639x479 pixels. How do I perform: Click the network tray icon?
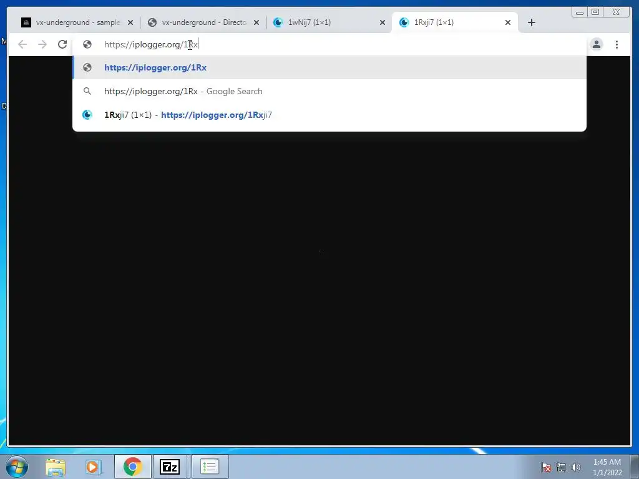(561, 467)
